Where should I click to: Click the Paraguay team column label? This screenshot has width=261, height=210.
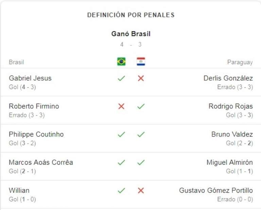coord(240,62)
